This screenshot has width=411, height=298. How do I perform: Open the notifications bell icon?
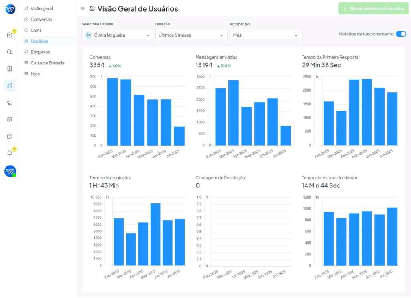(10, 153)
